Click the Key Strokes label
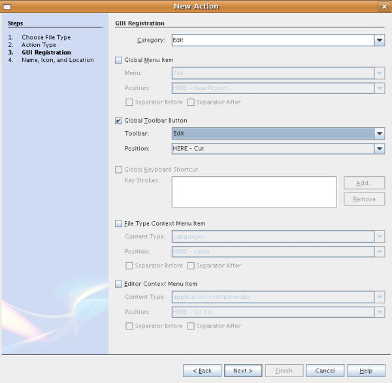This screenshot has width=392, height=383. tap(142, 180)
